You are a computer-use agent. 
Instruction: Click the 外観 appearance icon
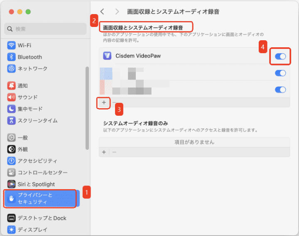pos(11,149)
